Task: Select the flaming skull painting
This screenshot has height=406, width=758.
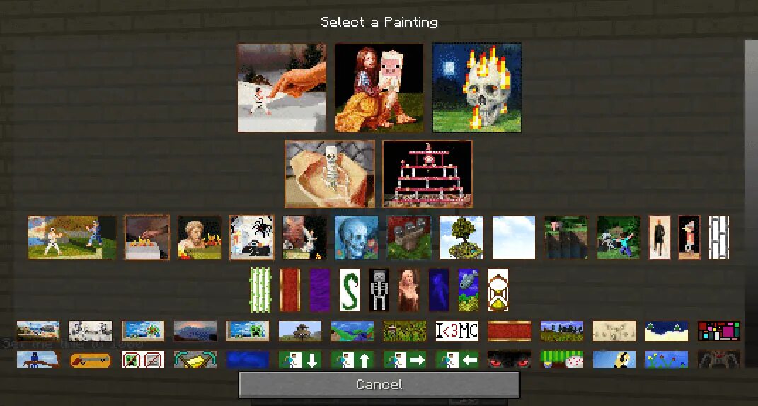Action: click(x=476, y=88)
